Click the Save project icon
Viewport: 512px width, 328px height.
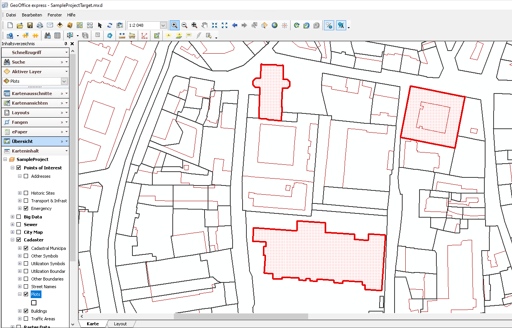[30, 25]
